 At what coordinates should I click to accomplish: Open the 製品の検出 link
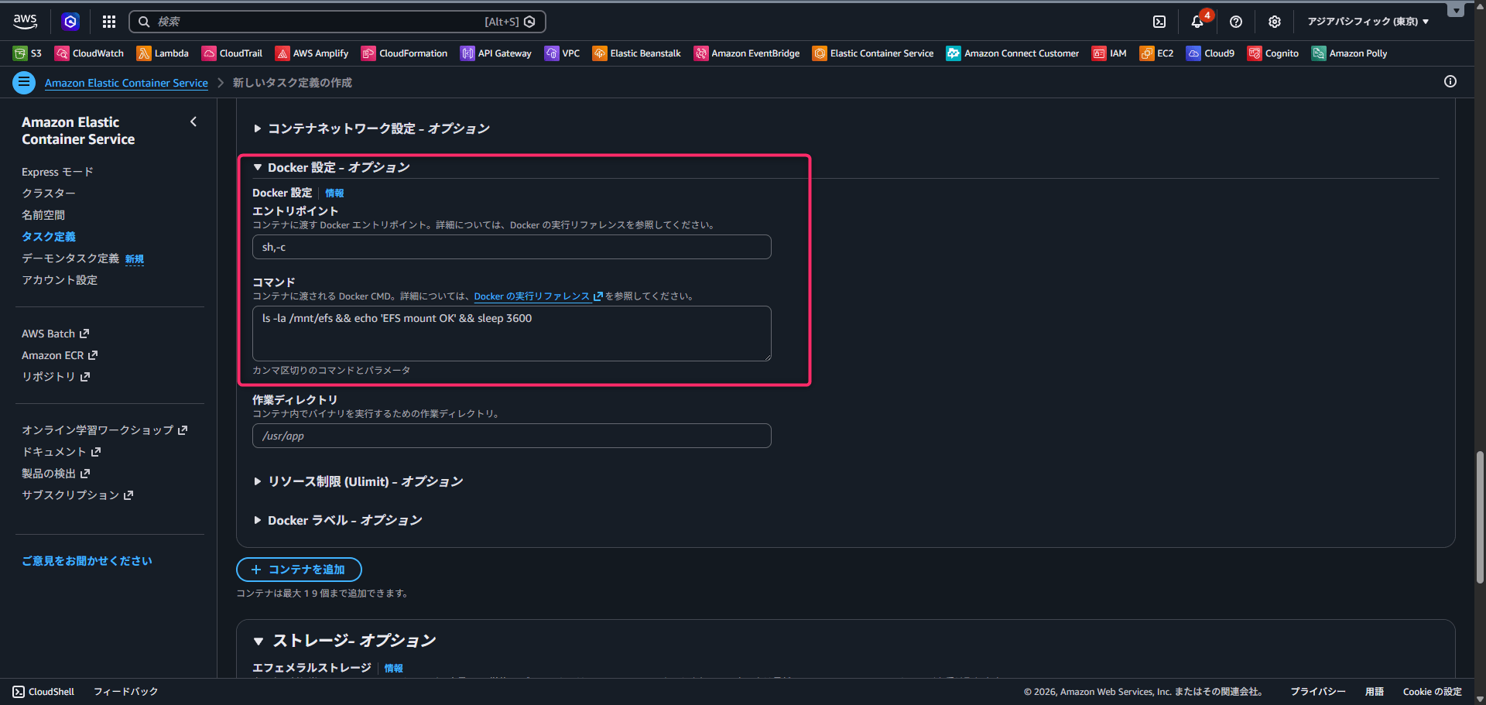click(x=56, y=474)
